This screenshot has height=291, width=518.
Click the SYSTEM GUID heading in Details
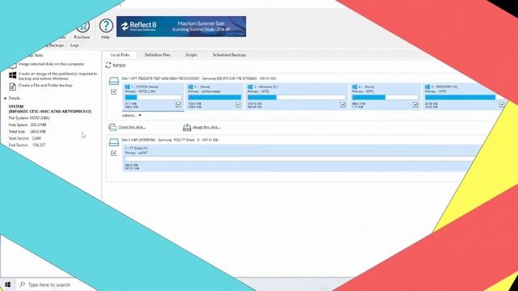[50, 109]
